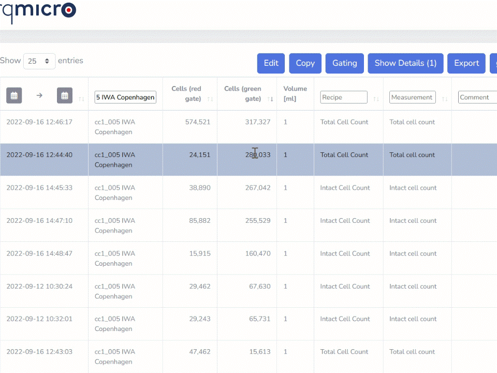497x373 pixels.
Task: Sort by Measurement column arrows
Action: pos(445,99)
